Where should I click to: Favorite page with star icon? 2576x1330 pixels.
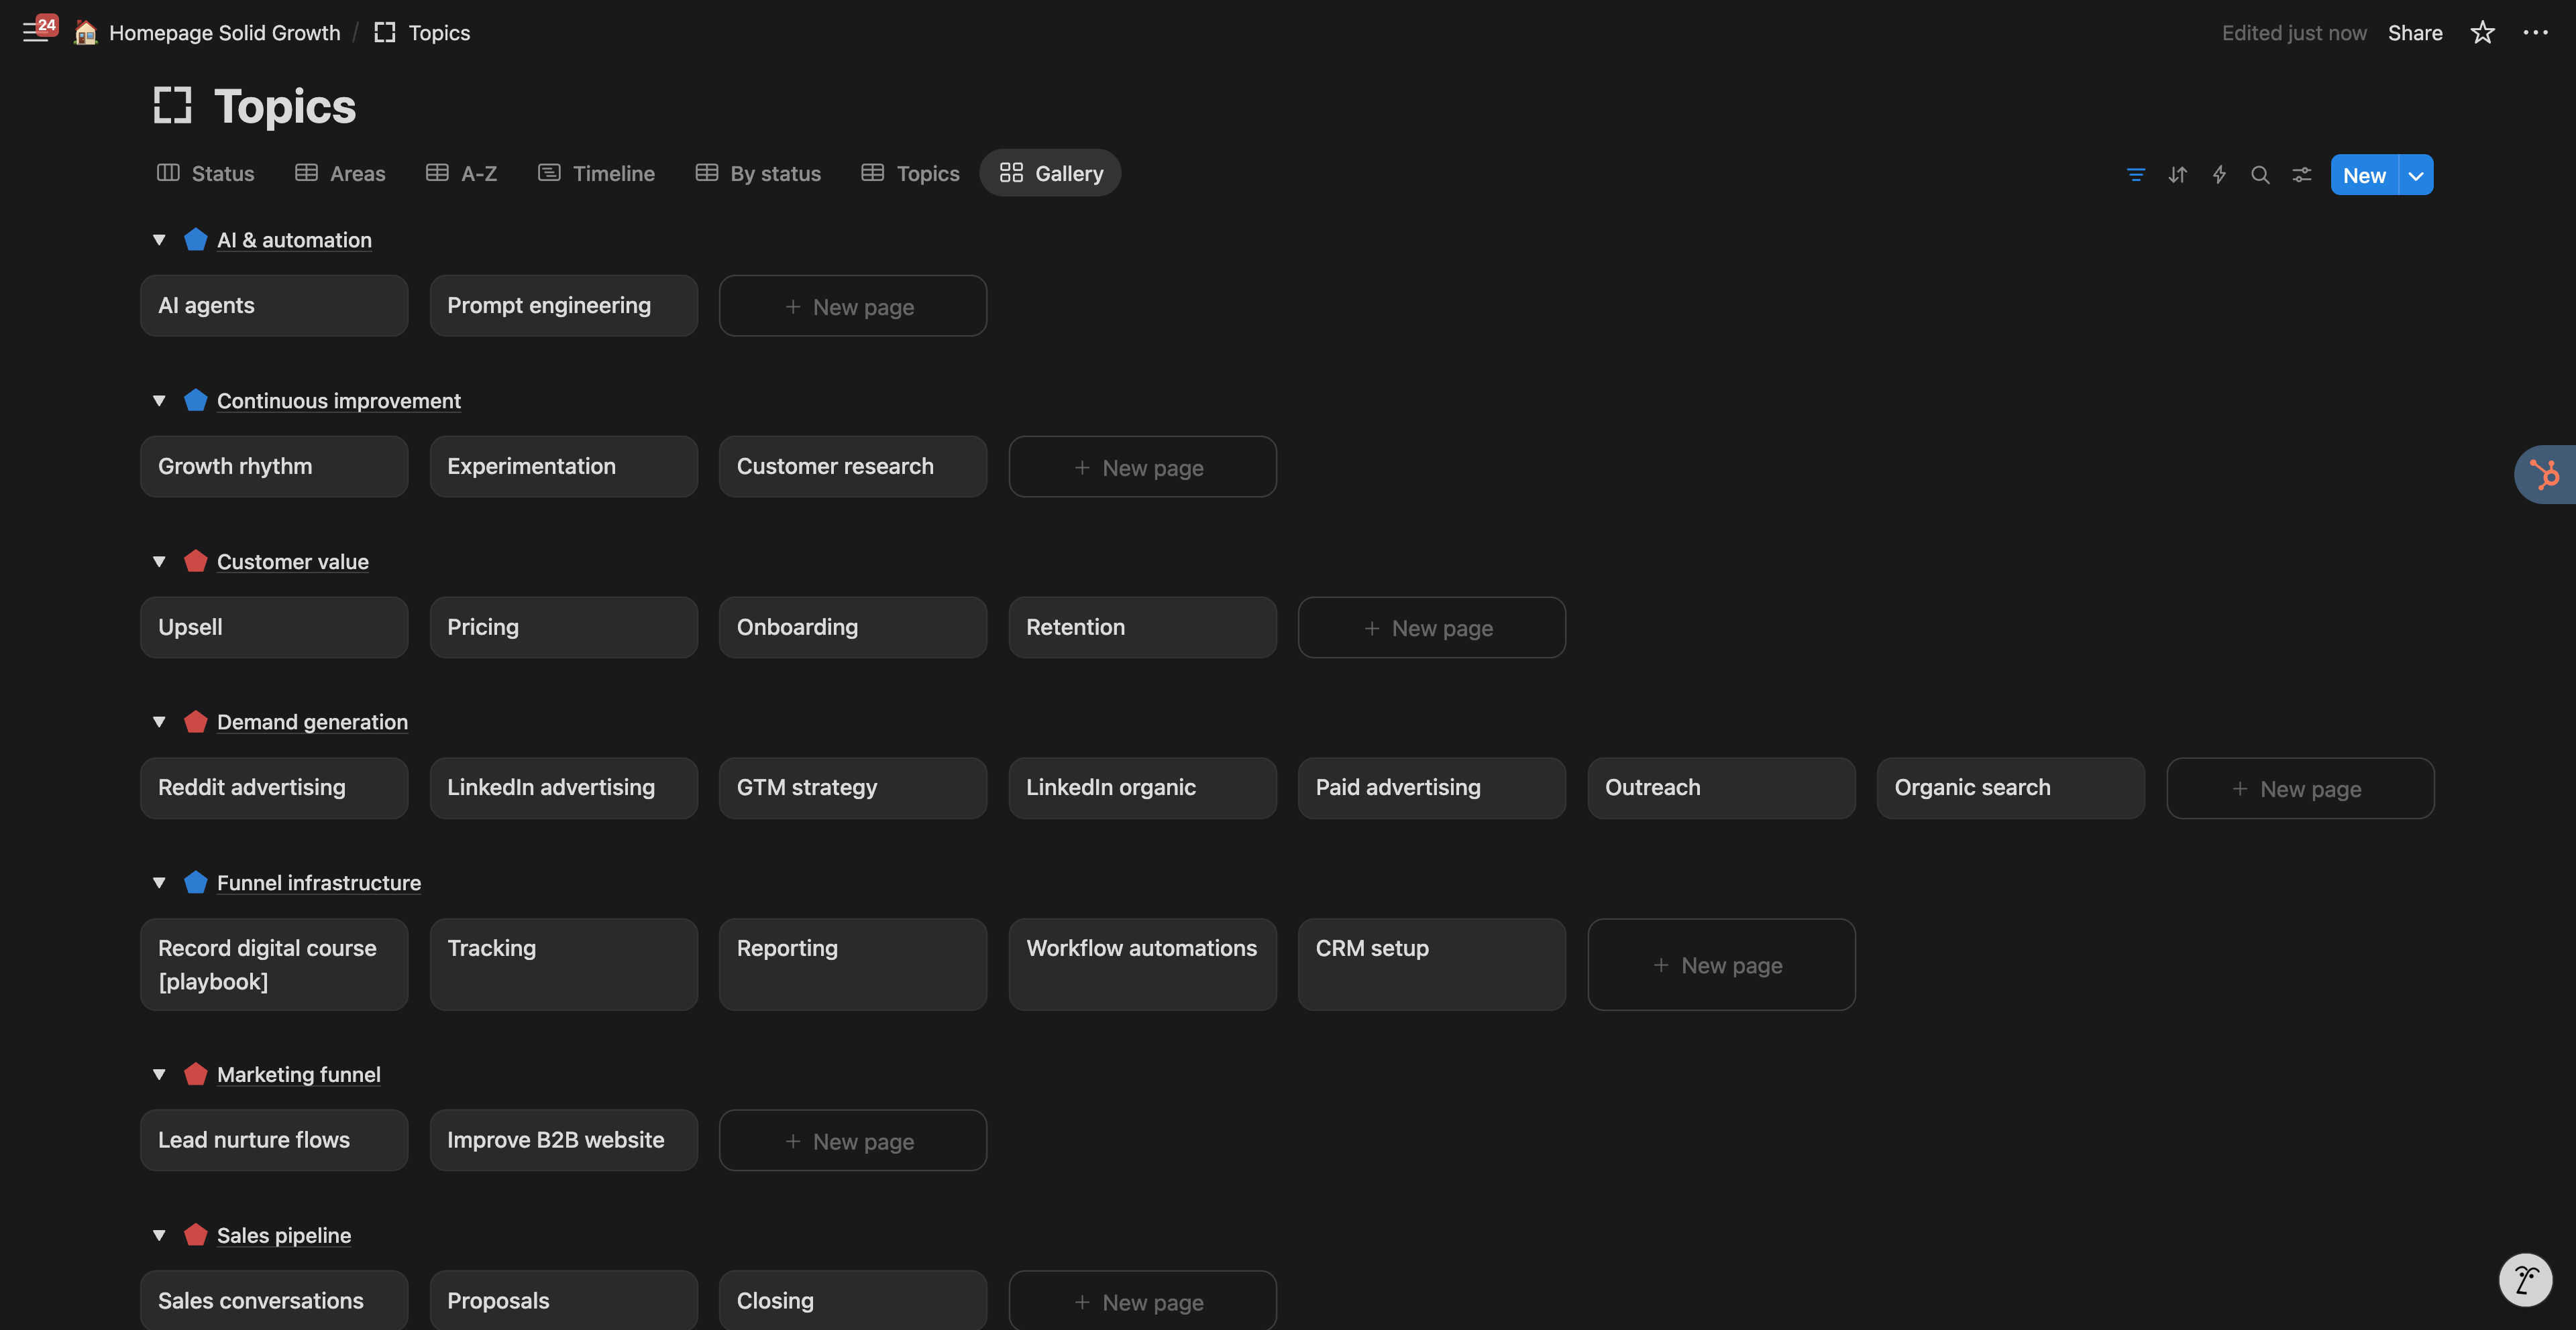pos(2482,33)
